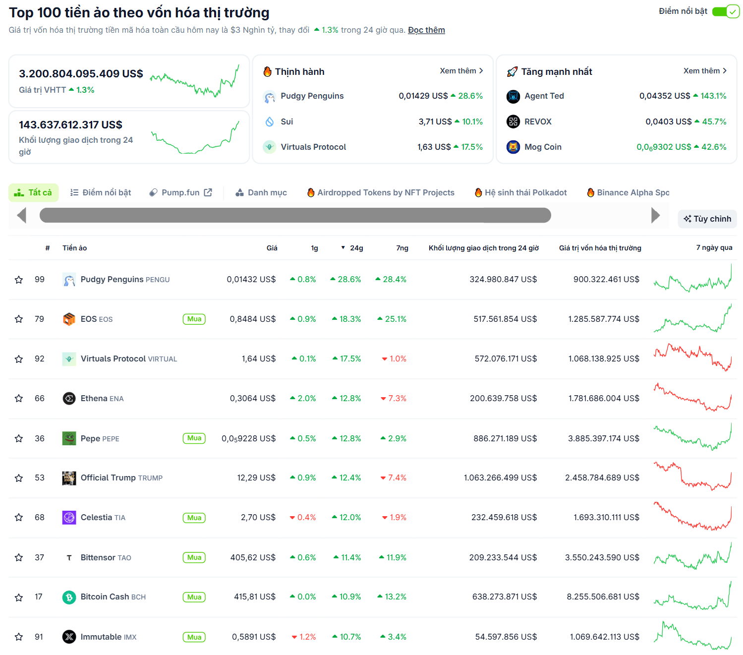The width and height of the screenshot is (743, 655).
Task: Click the scroll-left arrow of the category bar
Action: click(x=21, y=215)
